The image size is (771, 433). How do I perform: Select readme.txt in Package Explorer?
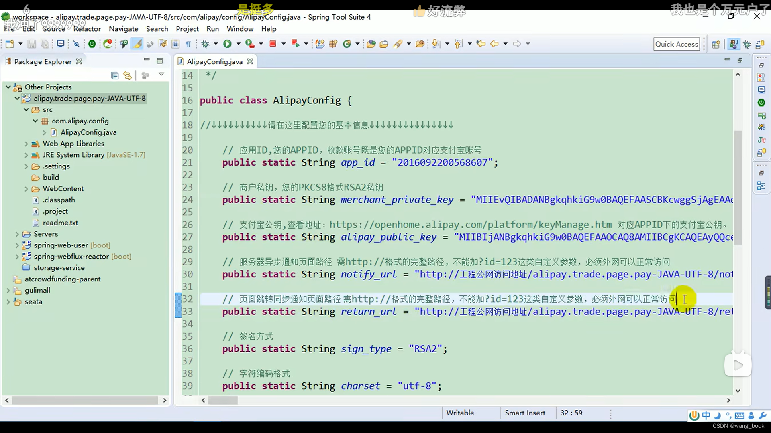(60, 223)
